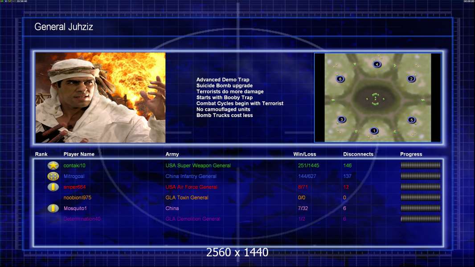Select player name noobionI975

tap(77, 198)
